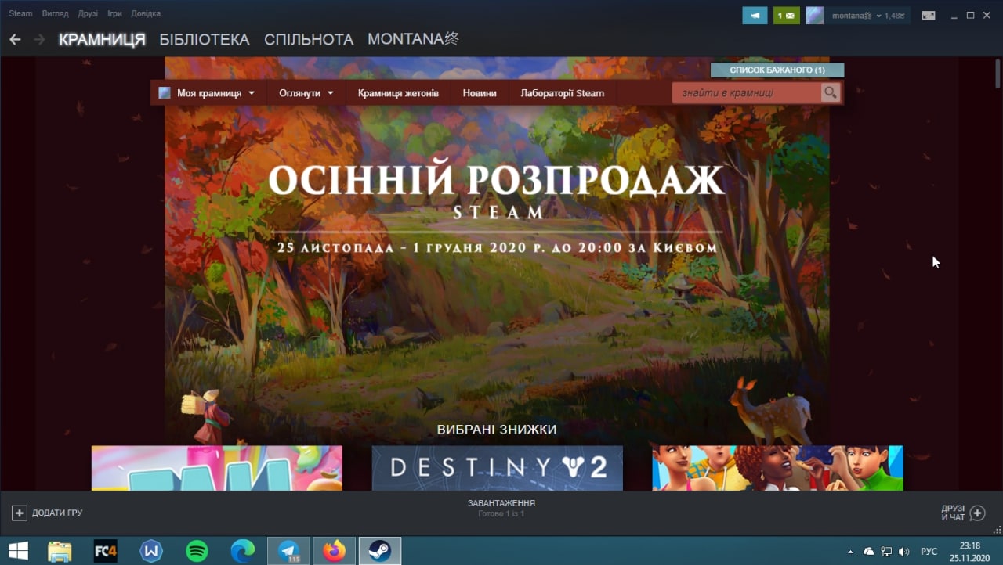The width and height of the screenshot is (1003, 565).
Task: Expand the Оглянути dropdown
Action: point(330,93)
